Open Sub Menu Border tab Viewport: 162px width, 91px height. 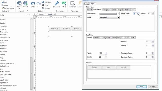point(114,38)
